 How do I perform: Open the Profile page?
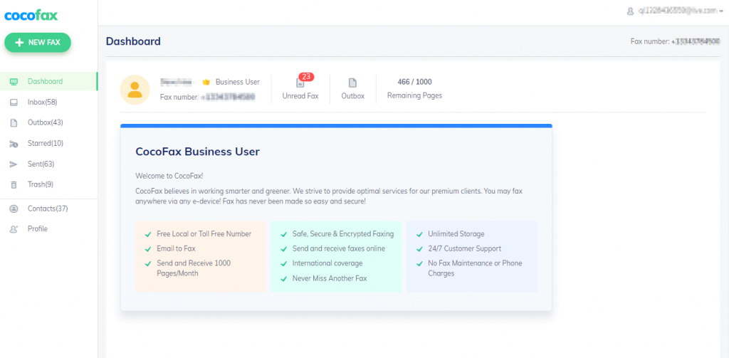[37, 228]
